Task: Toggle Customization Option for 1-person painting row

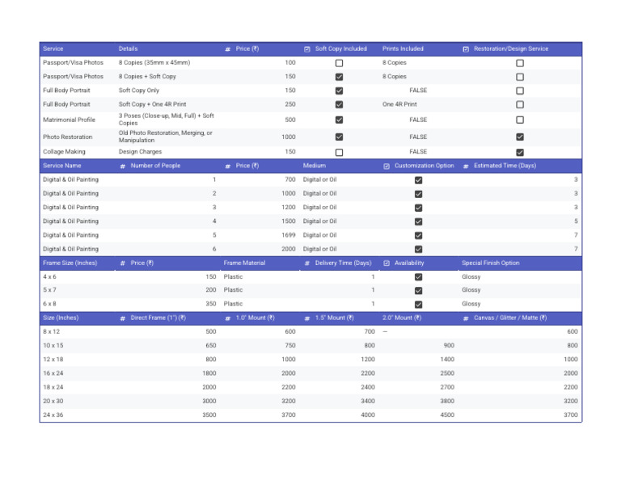Action: pyautogui.click(x=418, y=180)
